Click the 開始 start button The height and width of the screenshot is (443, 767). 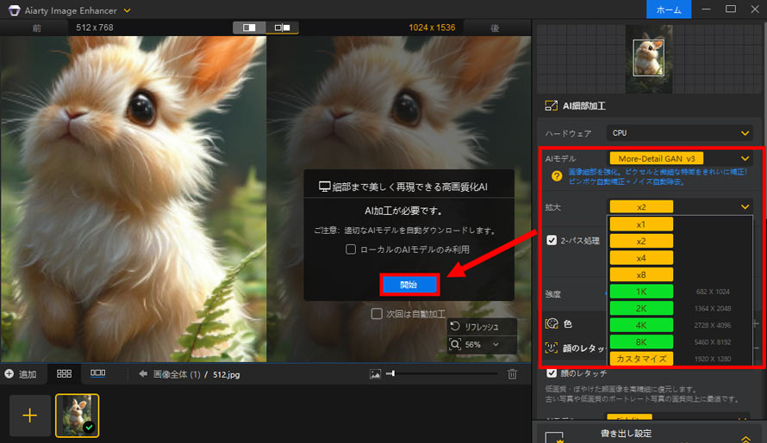point(409,285)
